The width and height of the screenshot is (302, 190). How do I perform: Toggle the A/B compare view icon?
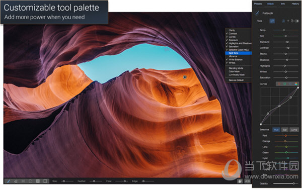click(247, 181)
